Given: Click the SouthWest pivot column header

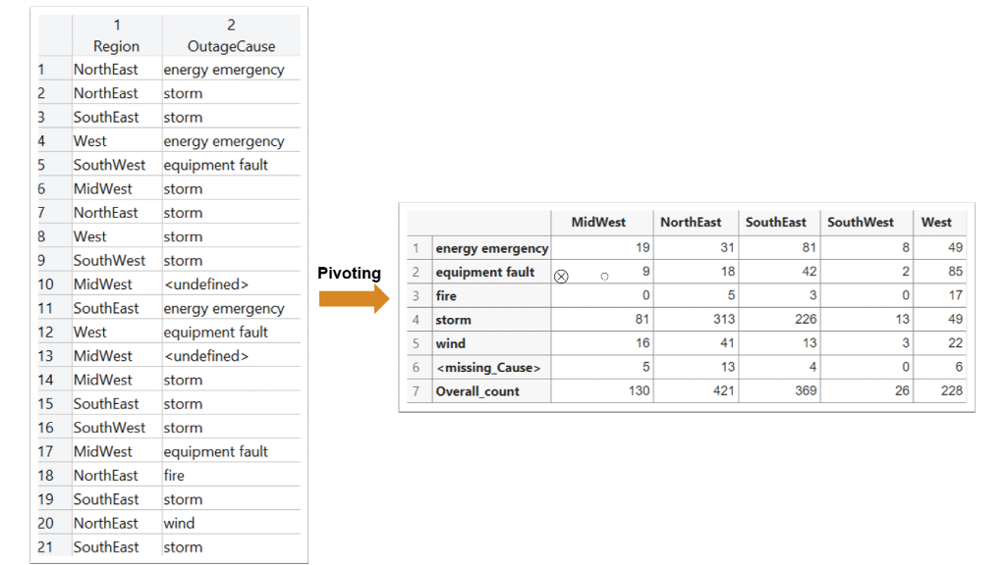Looking at the screenshot, I should (861, 223).
